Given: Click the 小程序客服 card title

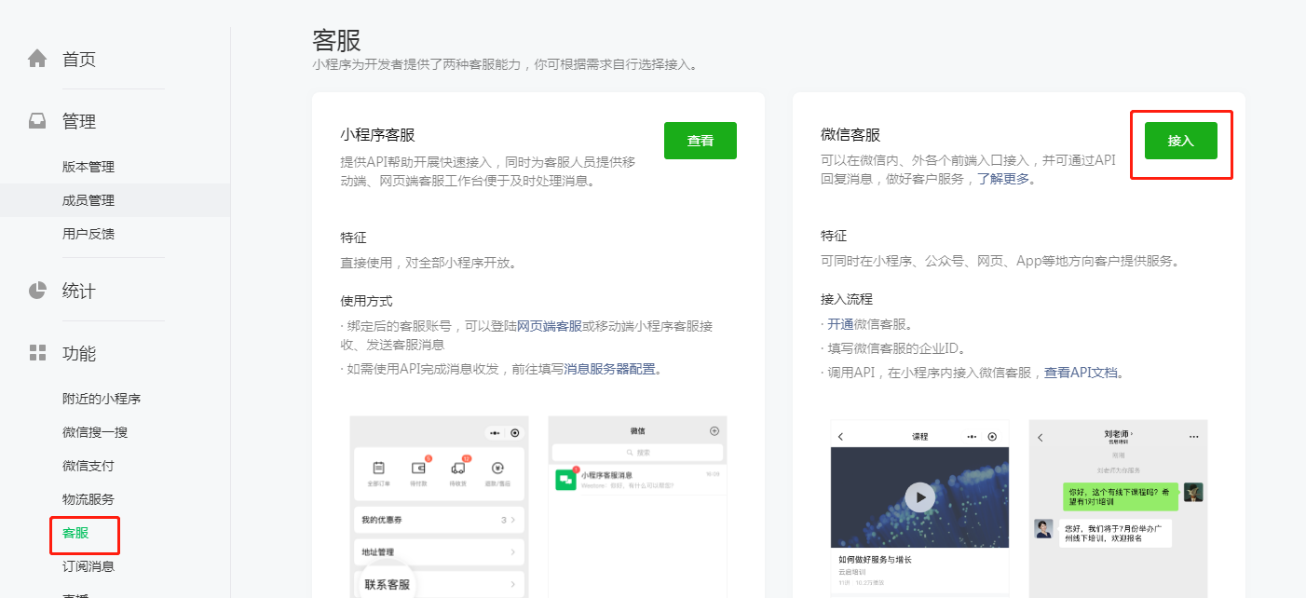Looking at the screenshot, I should [377, 135].
